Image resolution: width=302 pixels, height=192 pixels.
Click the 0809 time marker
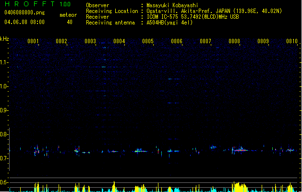click(263, 41)
